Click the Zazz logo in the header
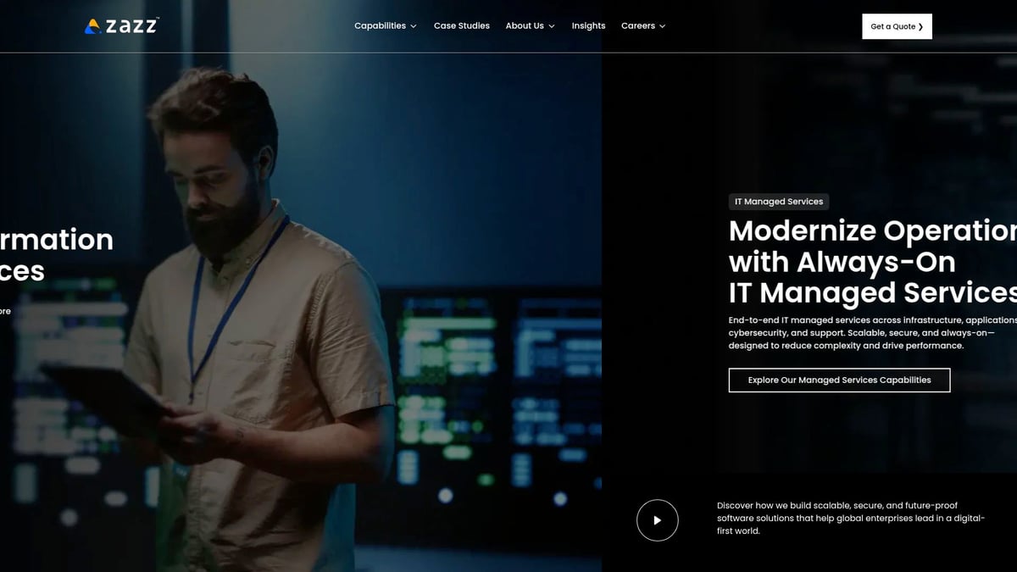1017x572 pixels. pyautogui.click(x=121, y=26)
